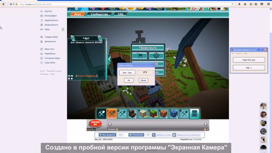272x153 pixels.
Task: Click the F1 hotkey field
Action: [x=145, y=73]
